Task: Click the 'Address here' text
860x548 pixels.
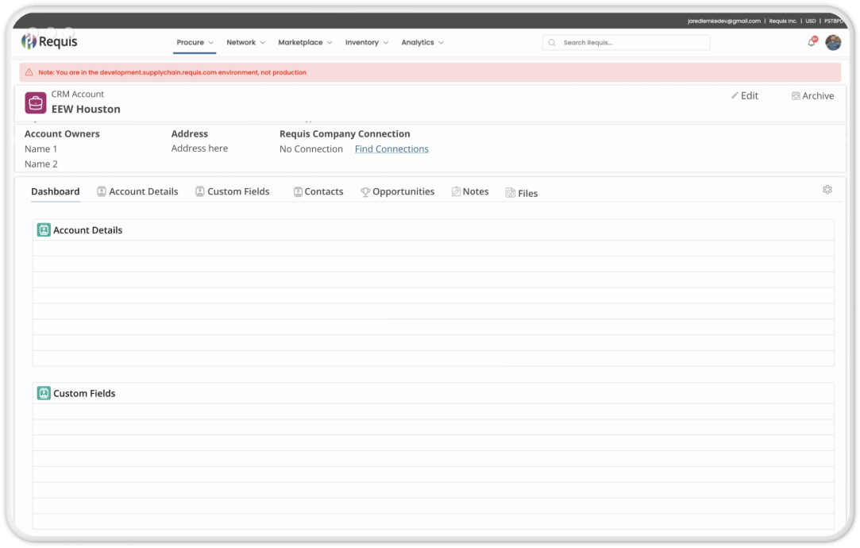Action: (199, 148)
